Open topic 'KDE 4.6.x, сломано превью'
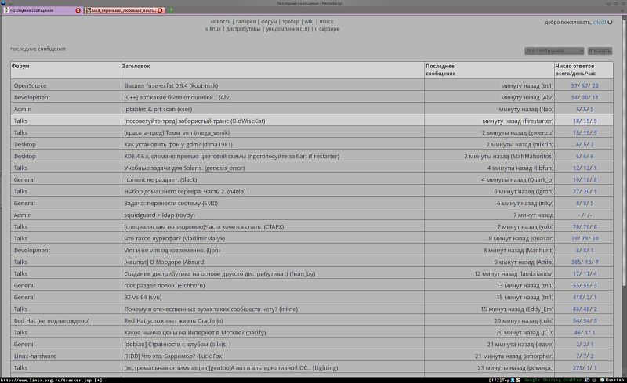 click(231, 156)
